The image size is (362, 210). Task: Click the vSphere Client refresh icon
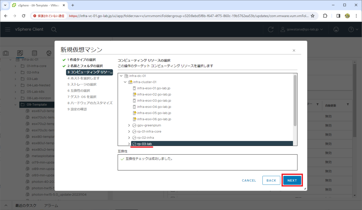tap(271, 29)
